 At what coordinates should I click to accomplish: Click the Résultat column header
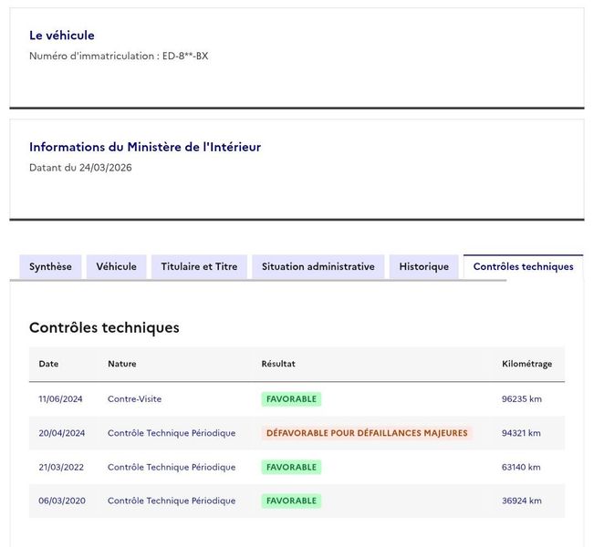(278, 364)
